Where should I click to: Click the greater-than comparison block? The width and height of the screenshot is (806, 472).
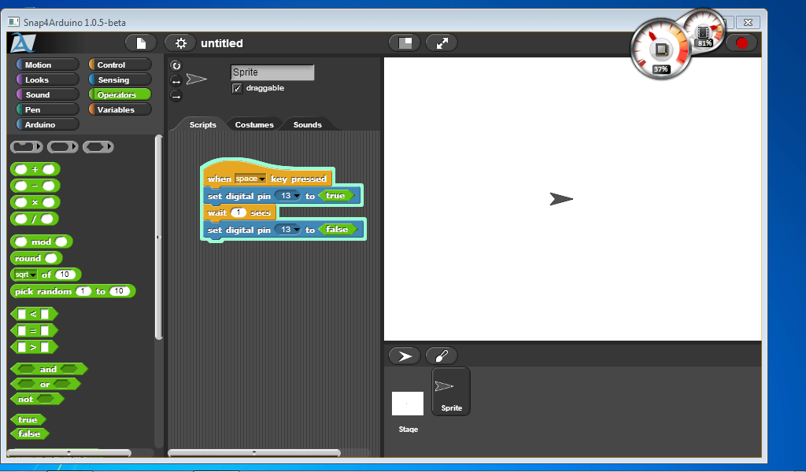click(34, 347)
